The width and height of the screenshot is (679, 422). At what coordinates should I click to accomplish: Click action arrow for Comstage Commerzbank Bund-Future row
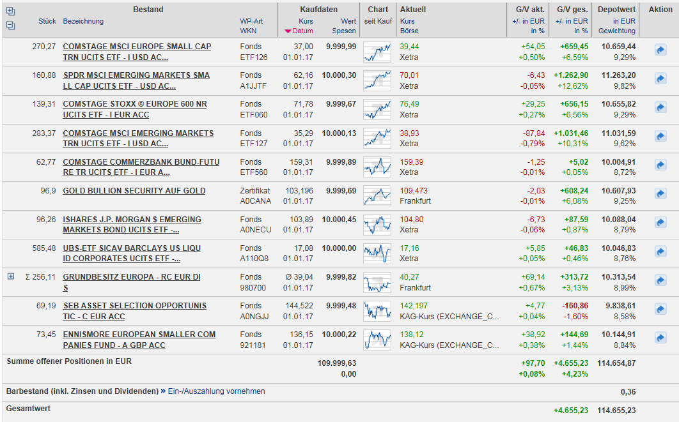660,165
